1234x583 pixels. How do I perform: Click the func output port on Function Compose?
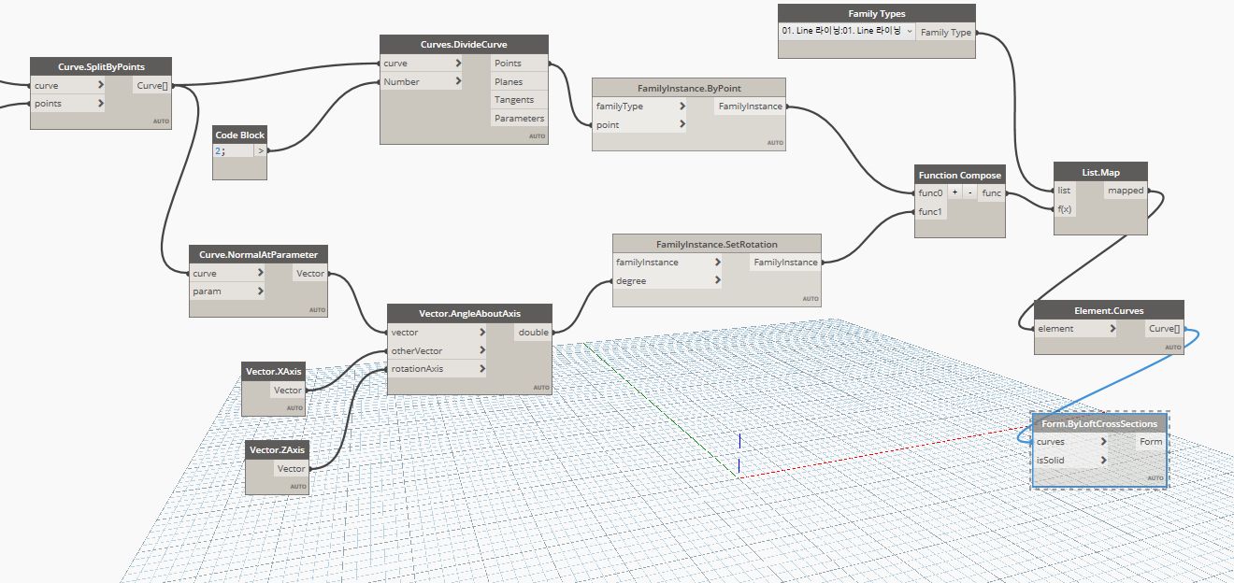[991, 192]
